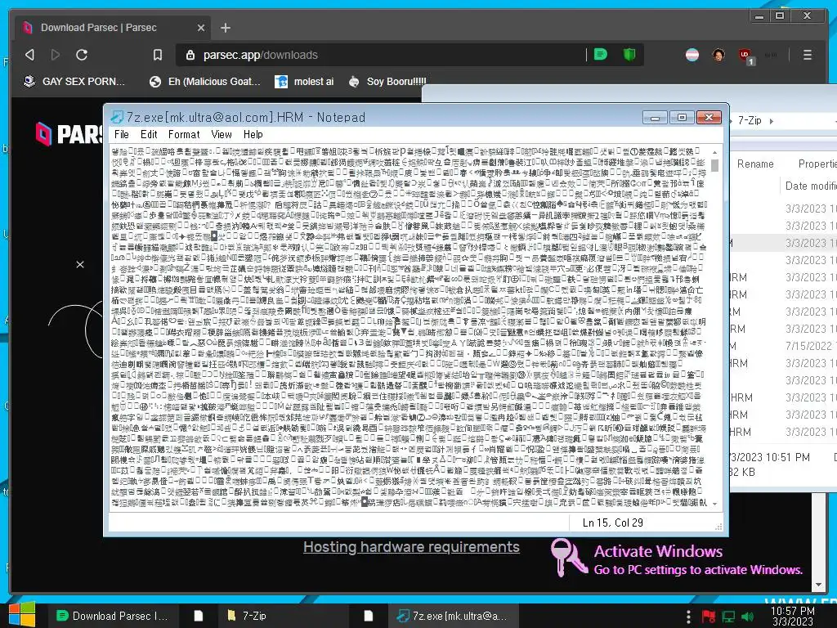This screenshot has width=837, height=628.
Task: Restore the browser window size
Action: pyautogui.click(x=780, y=16)
